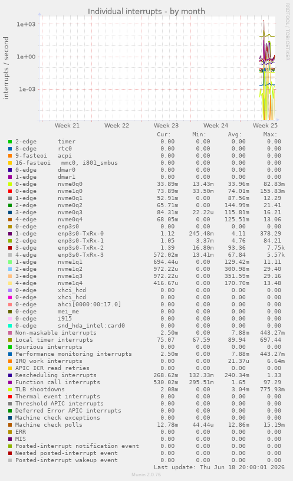This screenshot has height=481, width=293.
Task: Click the chart title Individual interrupts - by month
Action: (x=146, y=11)
